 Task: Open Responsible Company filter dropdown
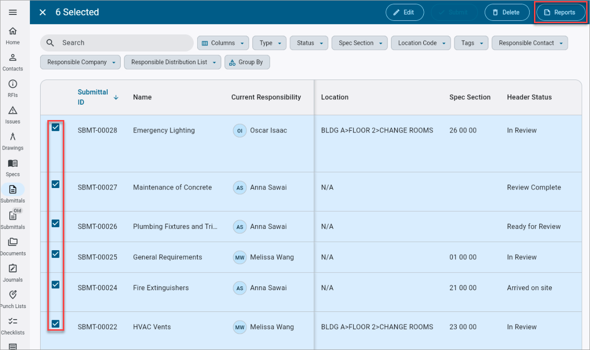pos(80,62)
